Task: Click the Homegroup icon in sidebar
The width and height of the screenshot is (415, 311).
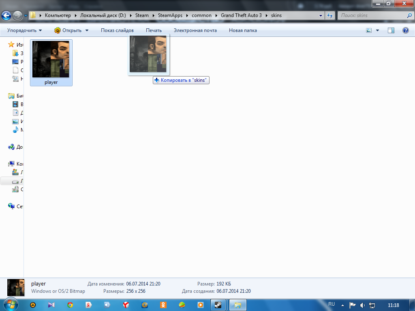Action: click(x=11, y=147)
